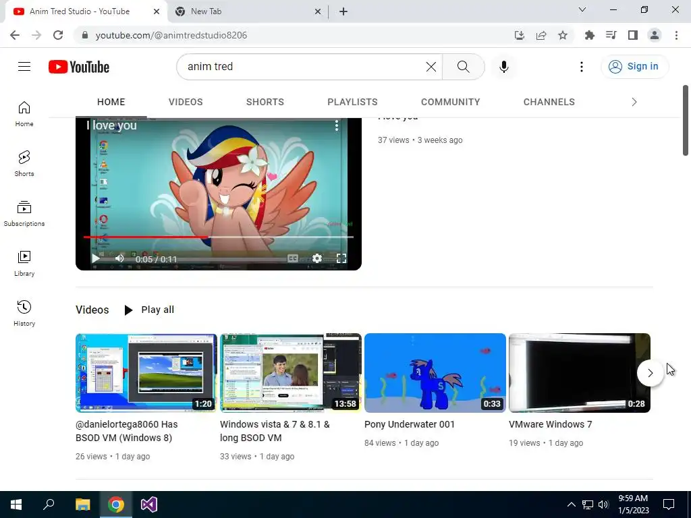Open a new tab with plus button
Screen dimensions: 691x518
(343, 11)
